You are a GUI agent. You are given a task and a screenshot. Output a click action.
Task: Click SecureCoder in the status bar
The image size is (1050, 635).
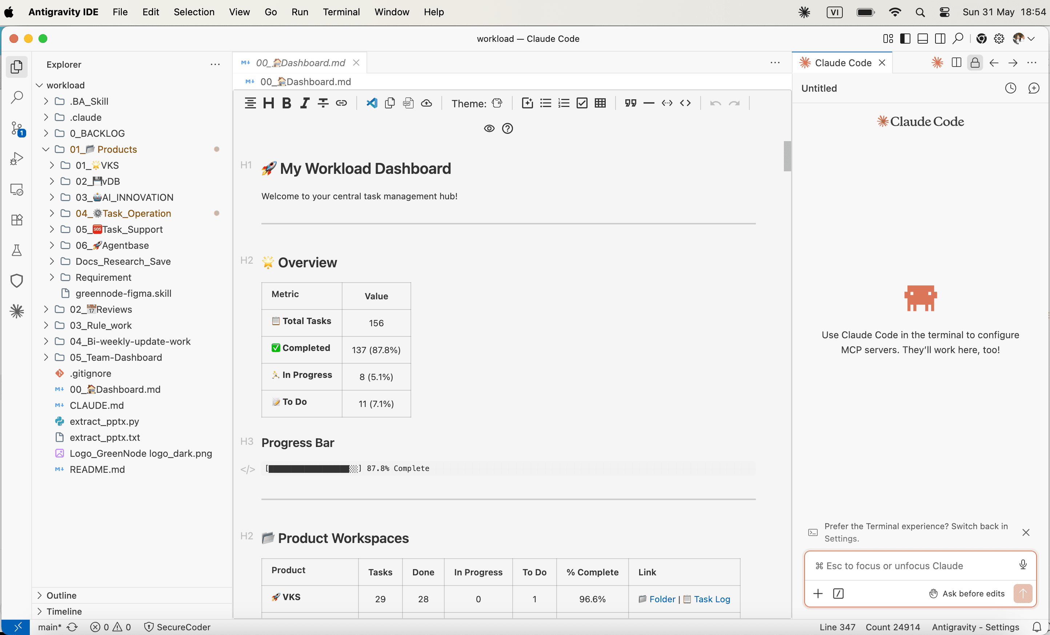(177, 627)
